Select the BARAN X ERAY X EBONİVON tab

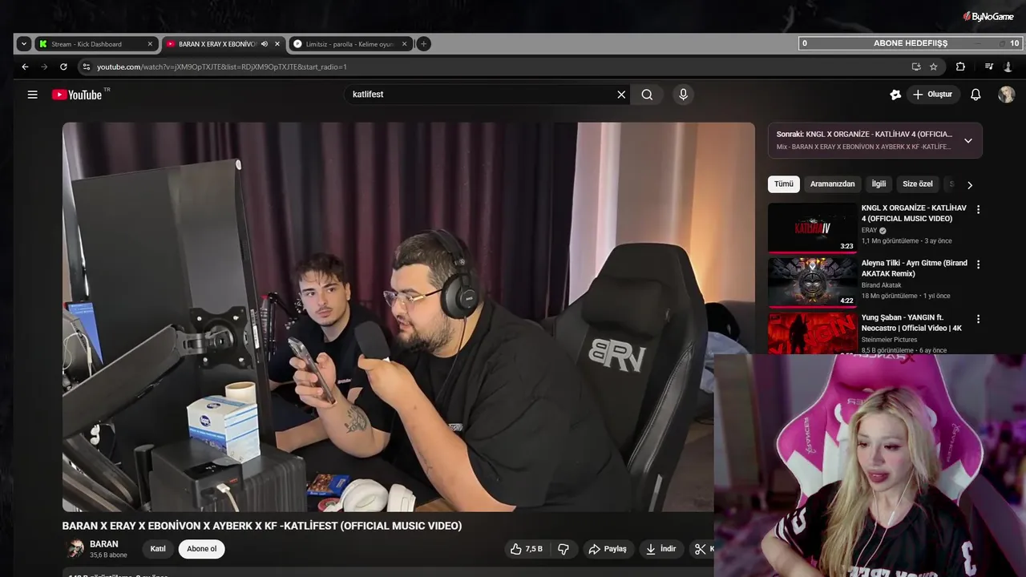(x=223, y=44)
